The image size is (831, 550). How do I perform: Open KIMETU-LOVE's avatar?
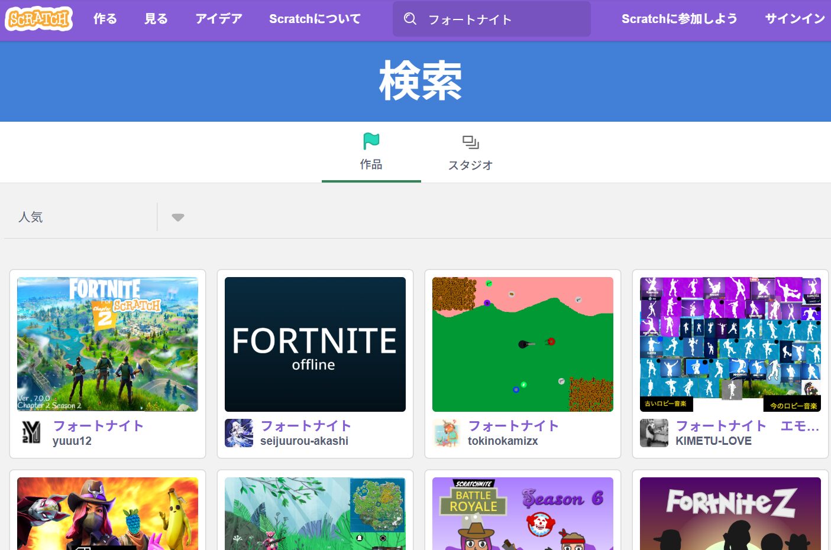(654, 433)
